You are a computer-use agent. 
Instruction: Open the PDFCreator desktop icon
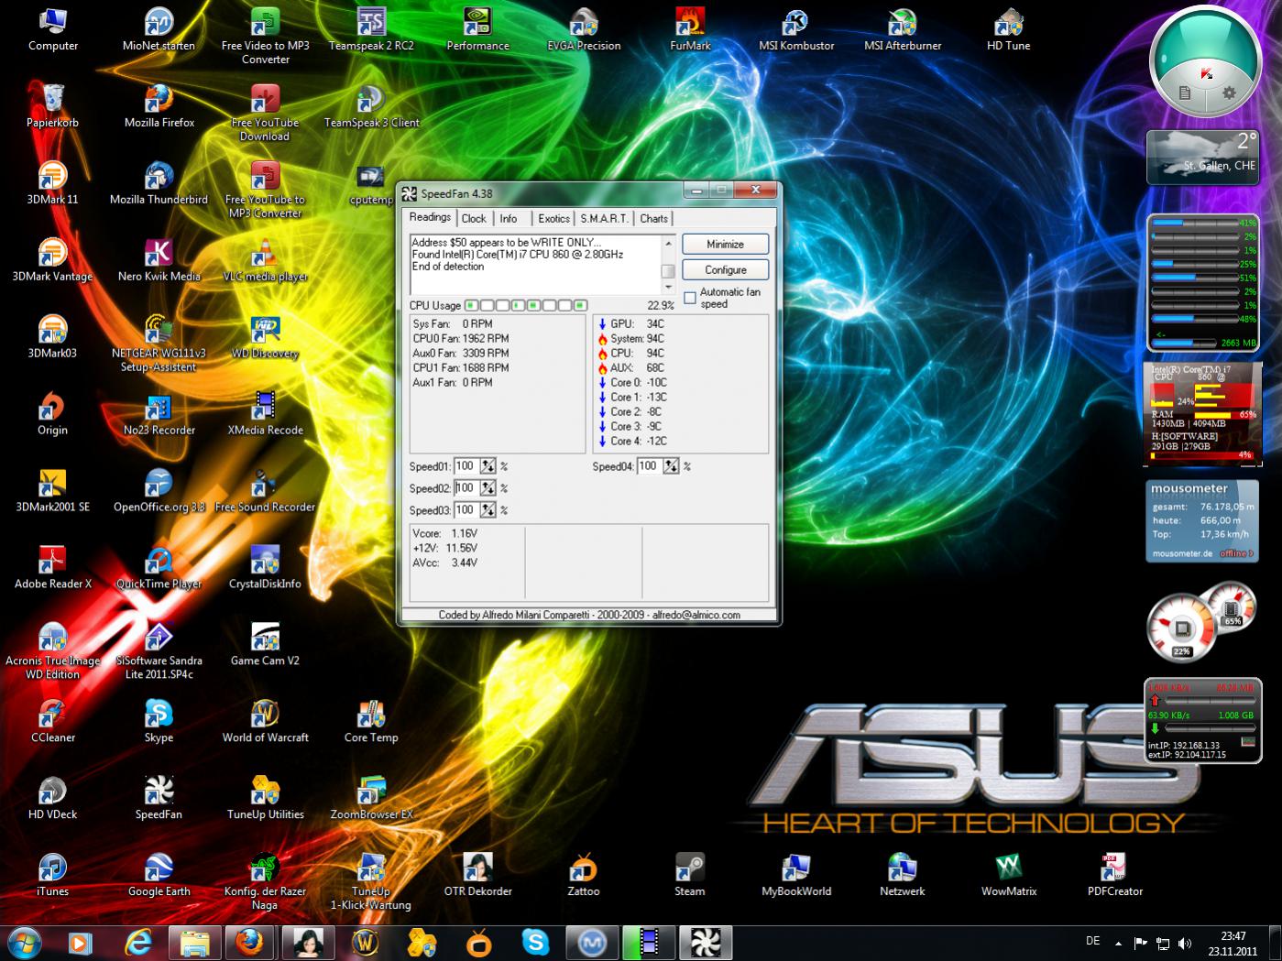point(1114,874)
